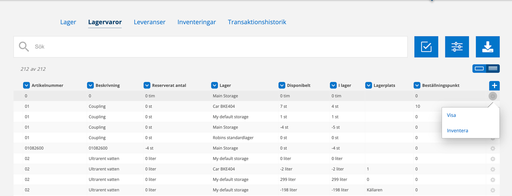The image size is (512, 196).
Task: Expand the Artikelnummer column dropdown
Action: pyautogui.click(x=26, y=85)
